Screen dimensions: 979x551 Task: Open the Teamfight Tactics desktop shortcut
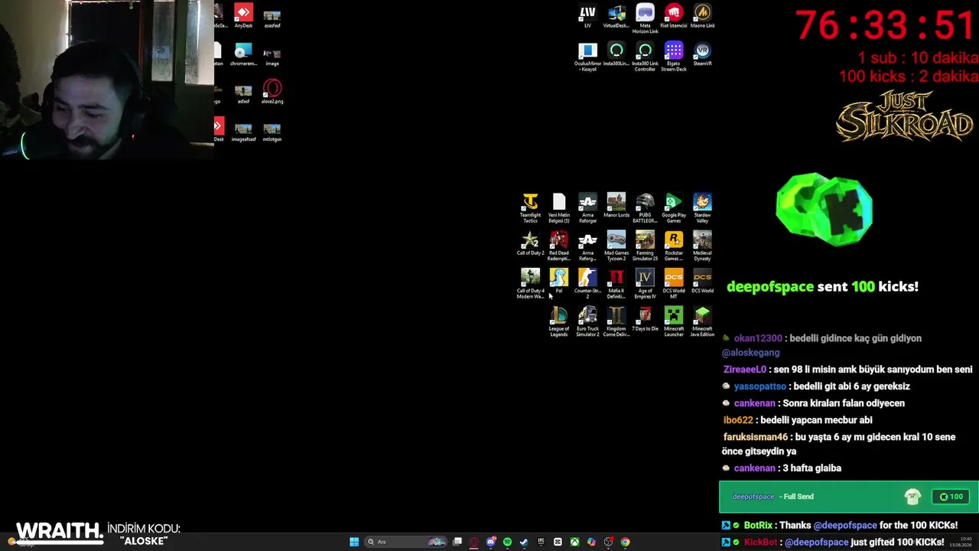[x=530, y=207]
